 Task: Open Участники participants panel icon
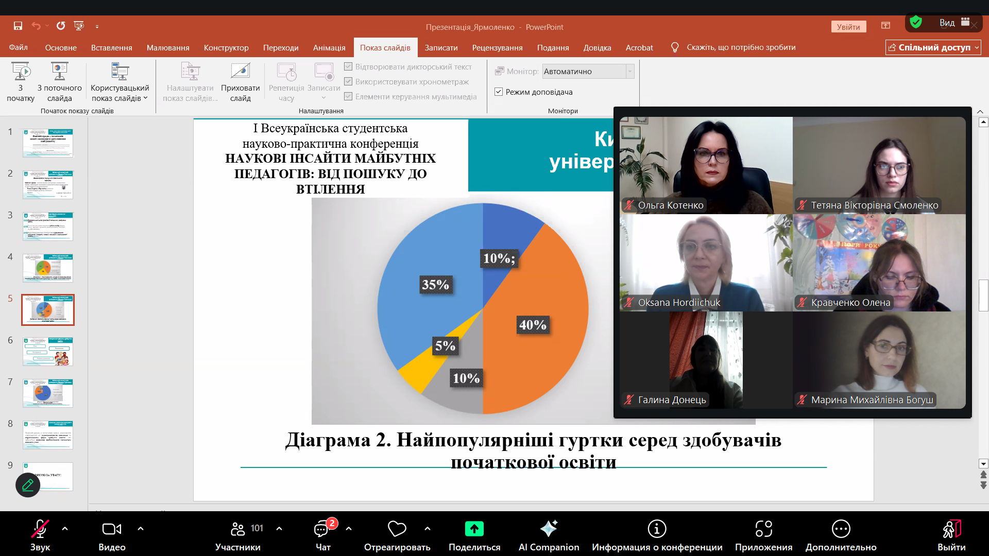(237, 529)
